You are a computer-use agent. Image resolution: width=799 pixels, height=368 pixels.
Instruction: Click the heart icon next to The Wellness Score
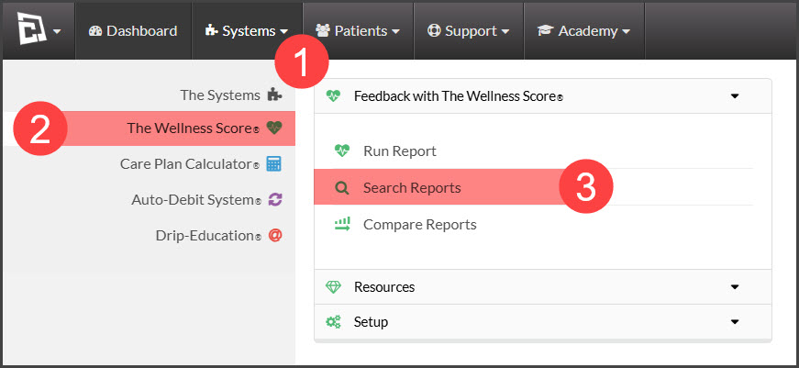point(274,128)
